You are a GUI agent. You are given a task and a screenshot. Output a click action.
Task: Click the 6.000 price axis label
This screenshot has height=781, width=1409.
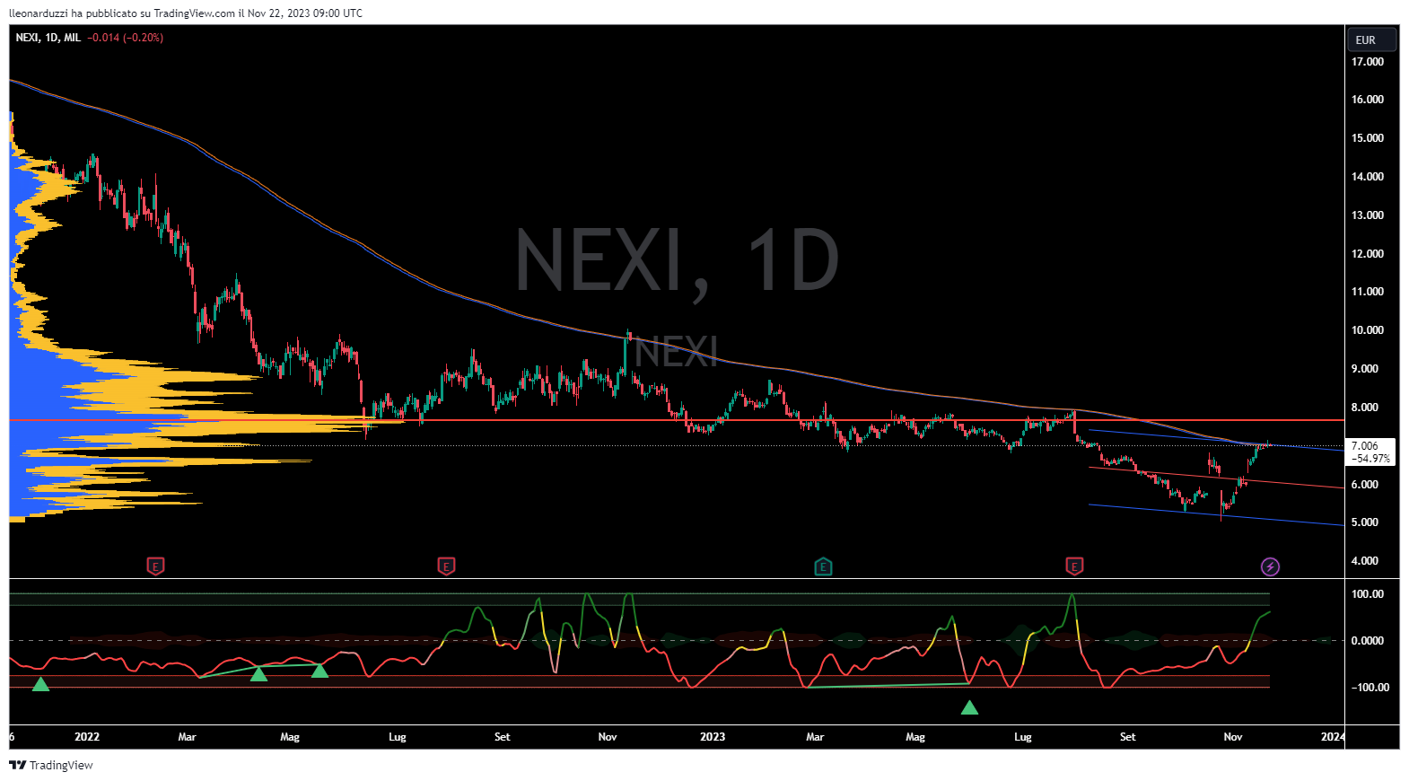point(1365,485)
